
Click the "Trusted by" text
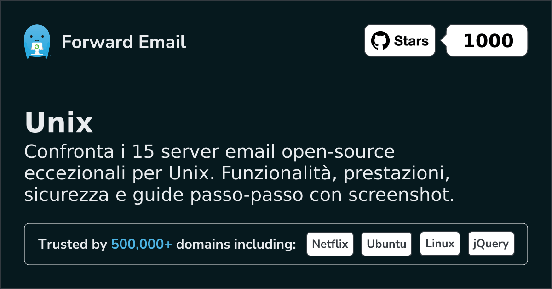72,245
